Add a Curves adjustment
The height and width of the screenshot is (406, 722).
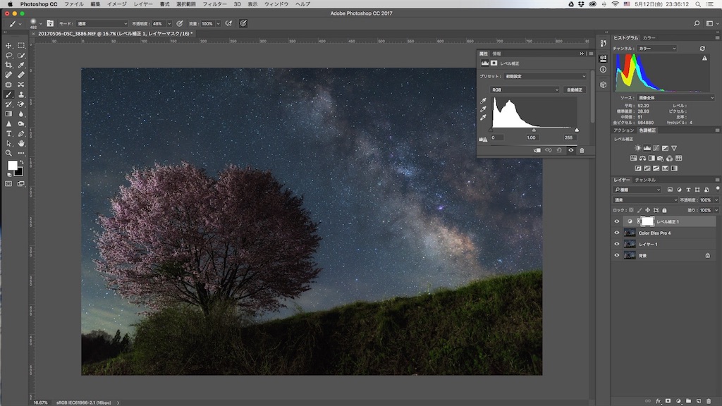(656, 148)
